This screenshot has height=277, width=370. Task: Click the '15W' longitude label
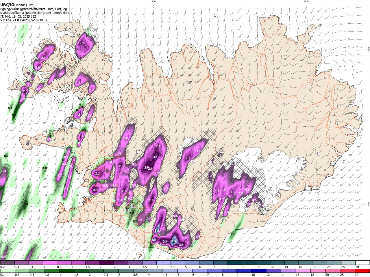pyautogui.click(x=306, y=1)
